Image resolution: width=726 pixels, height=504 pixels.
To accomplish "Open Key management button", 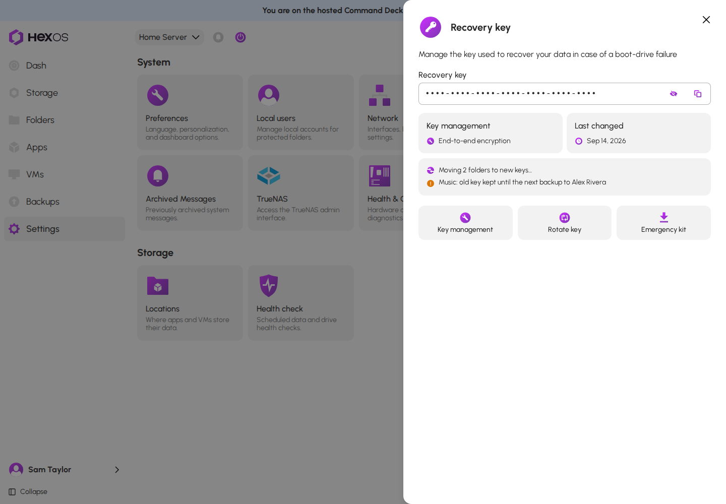I will (465, 223).
